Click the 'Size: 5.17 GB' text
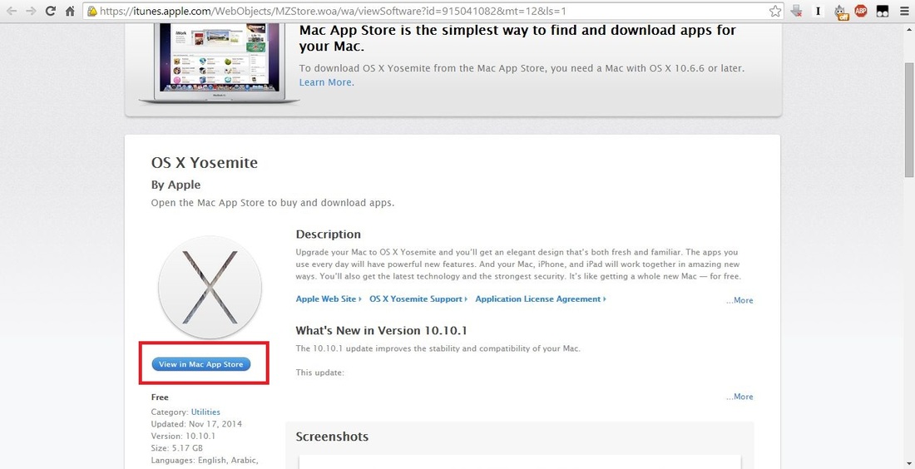The width and height of the screenshot is (915, 469). (x=177, y=448)
